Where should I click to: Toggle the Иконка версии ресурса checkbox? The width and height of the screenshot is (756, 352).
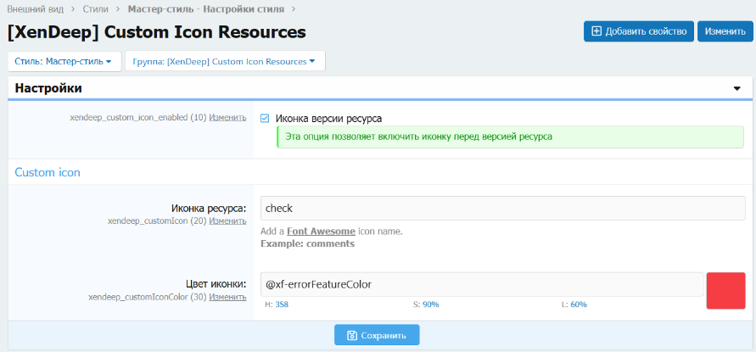point(265,119)
